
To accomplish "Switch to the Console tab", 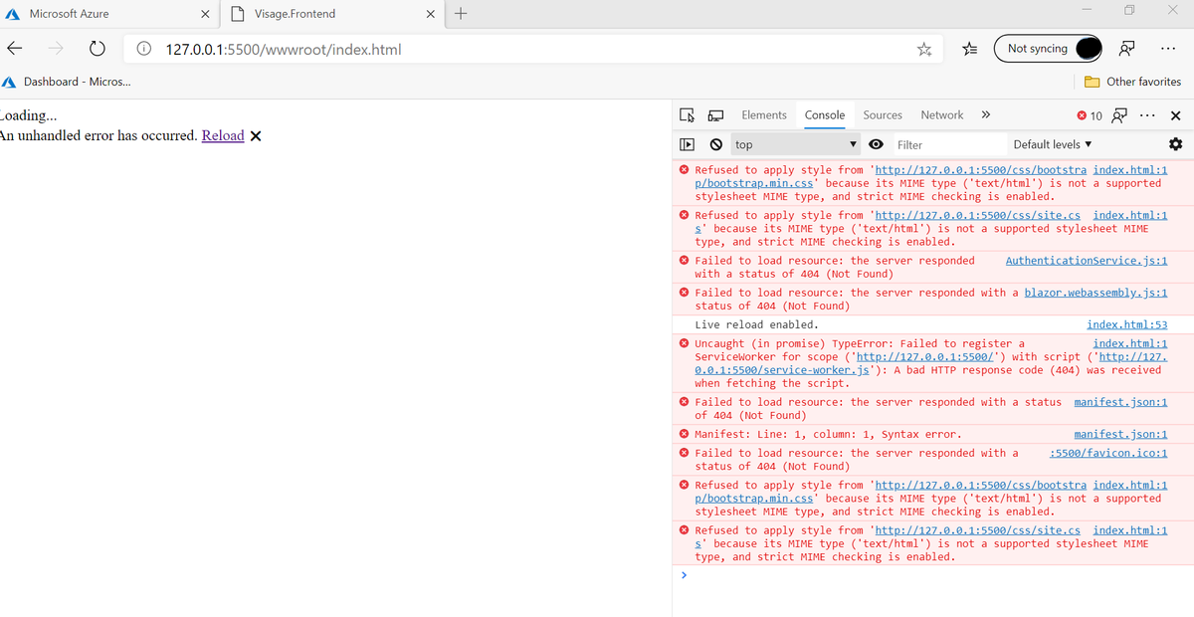I will 825,115.
